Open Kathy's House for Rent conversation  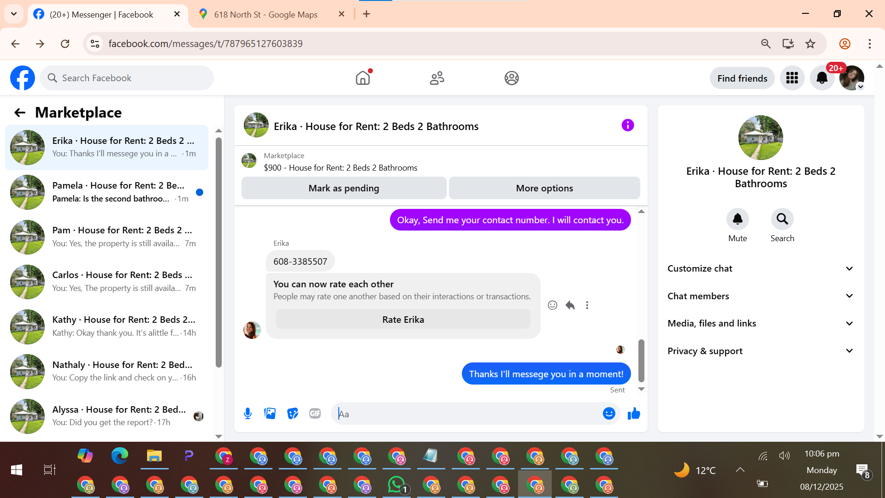(x=107, y=326)
